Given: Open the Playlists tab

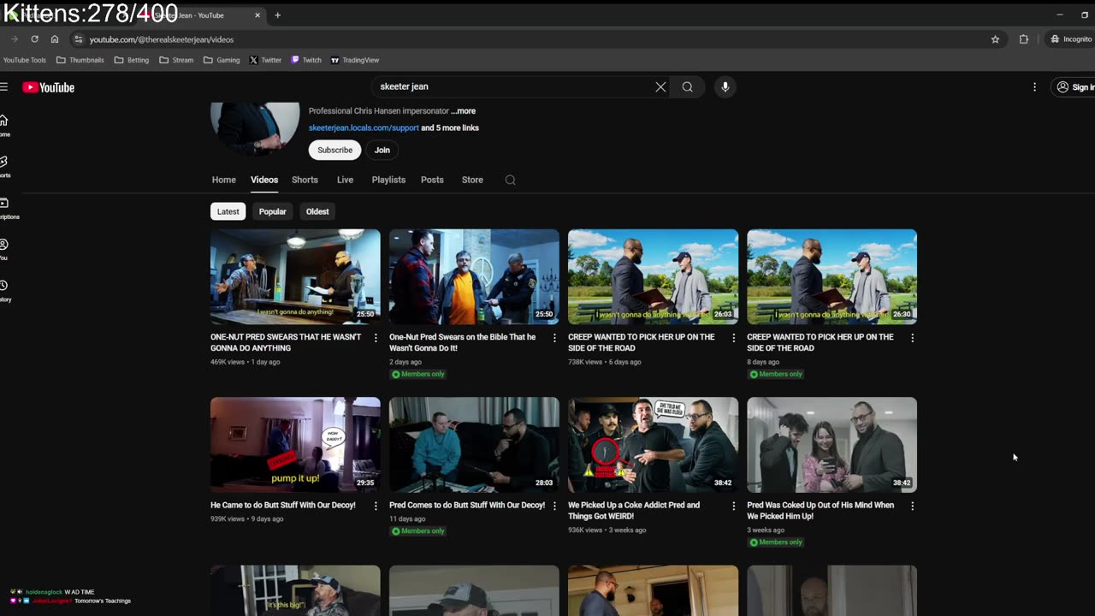Looking at the screenshot, I should [x=388, y=180].
